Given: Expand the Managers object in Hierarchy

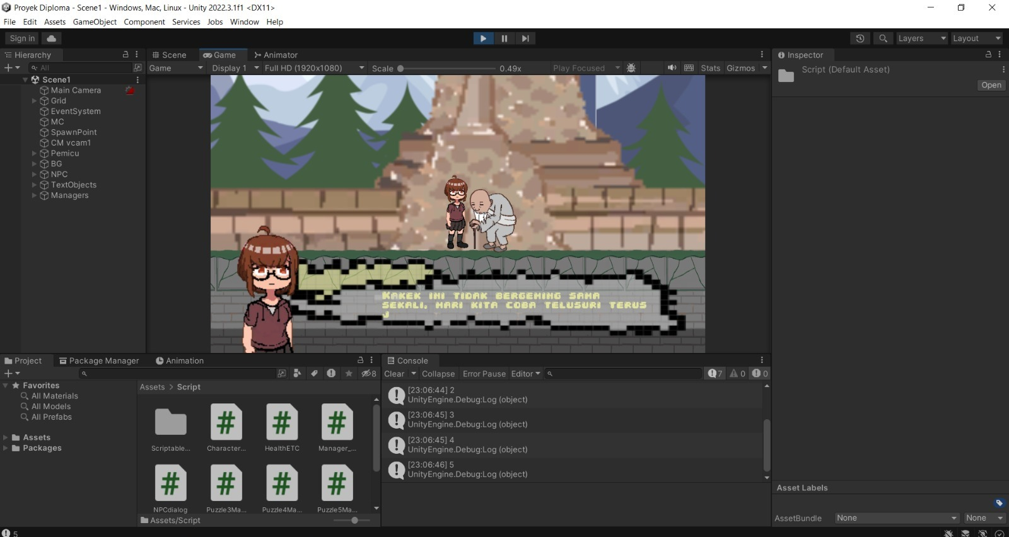Looking at the screenshot, I should coord(35,195).
